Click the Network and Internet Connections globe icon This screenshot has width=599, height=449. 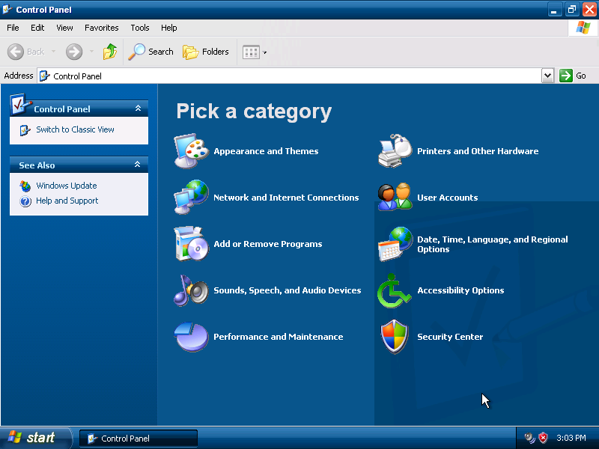tap(192, 198)
